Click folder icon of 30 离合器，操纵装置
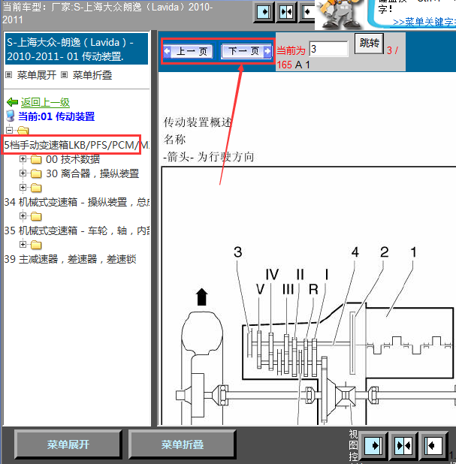The image size is (456, 464). (36, 173)
